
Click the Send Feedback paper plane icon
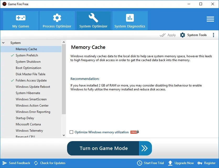point(5,163)
